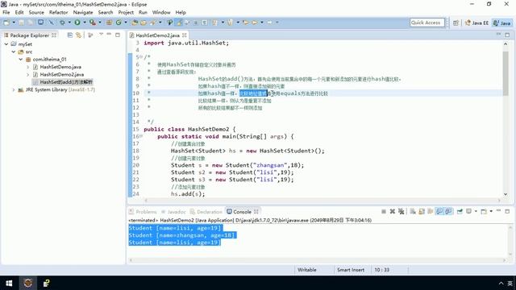516x290 pixels.
Task: Open the Navigate menu
Action: click(x=83, y=12)
